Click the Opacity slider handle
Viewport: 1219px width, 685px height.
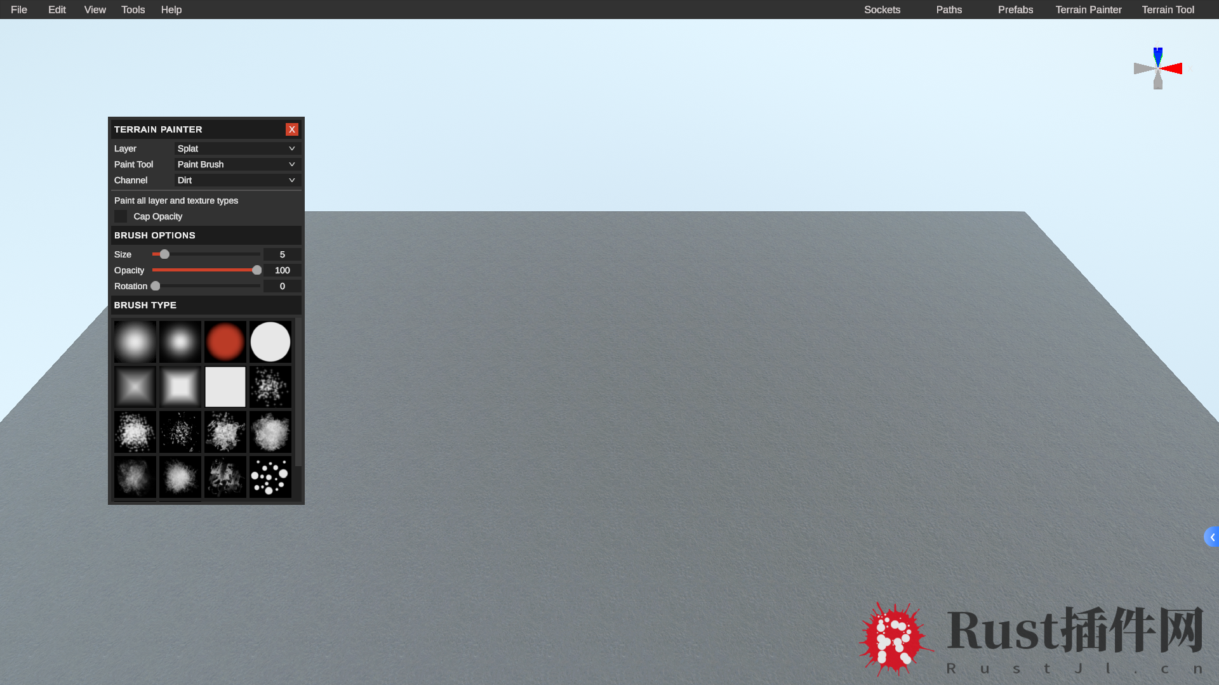[x=256, y=270]
